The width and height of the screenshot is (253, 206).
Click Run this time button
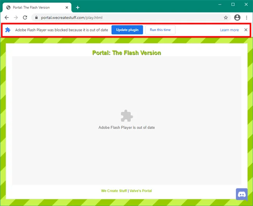pyautogui.click(x=160, y=30)
